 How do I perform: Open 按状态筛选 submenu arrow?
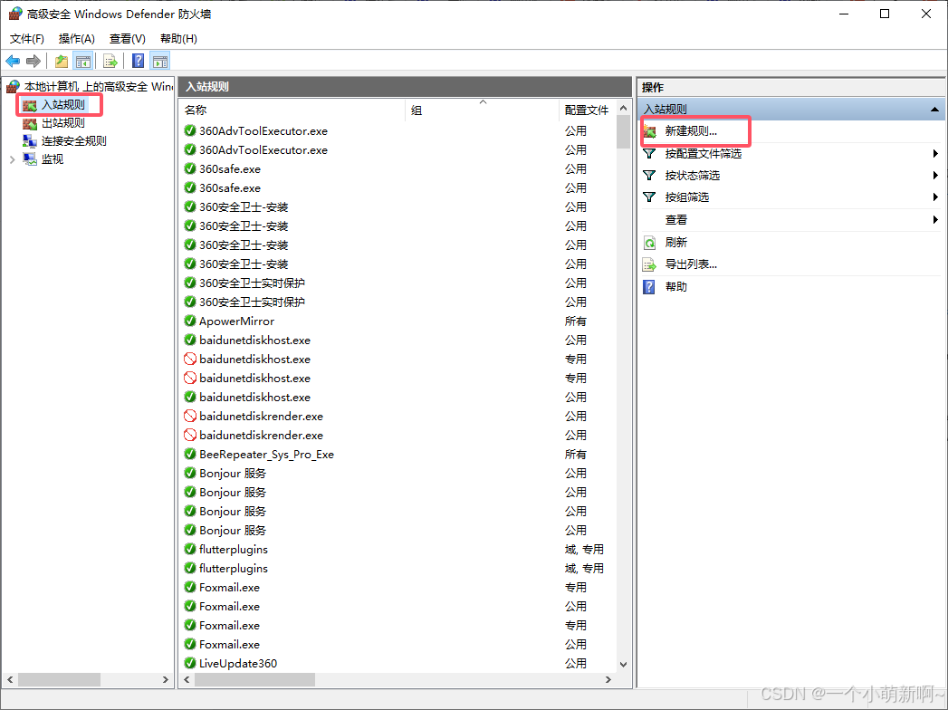935,176
